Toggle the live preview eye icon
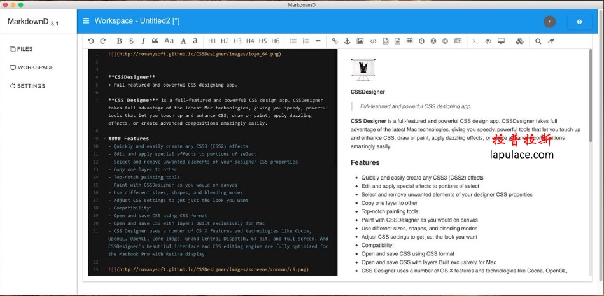This screenshot has width=604, height=296. coord(488,41)
